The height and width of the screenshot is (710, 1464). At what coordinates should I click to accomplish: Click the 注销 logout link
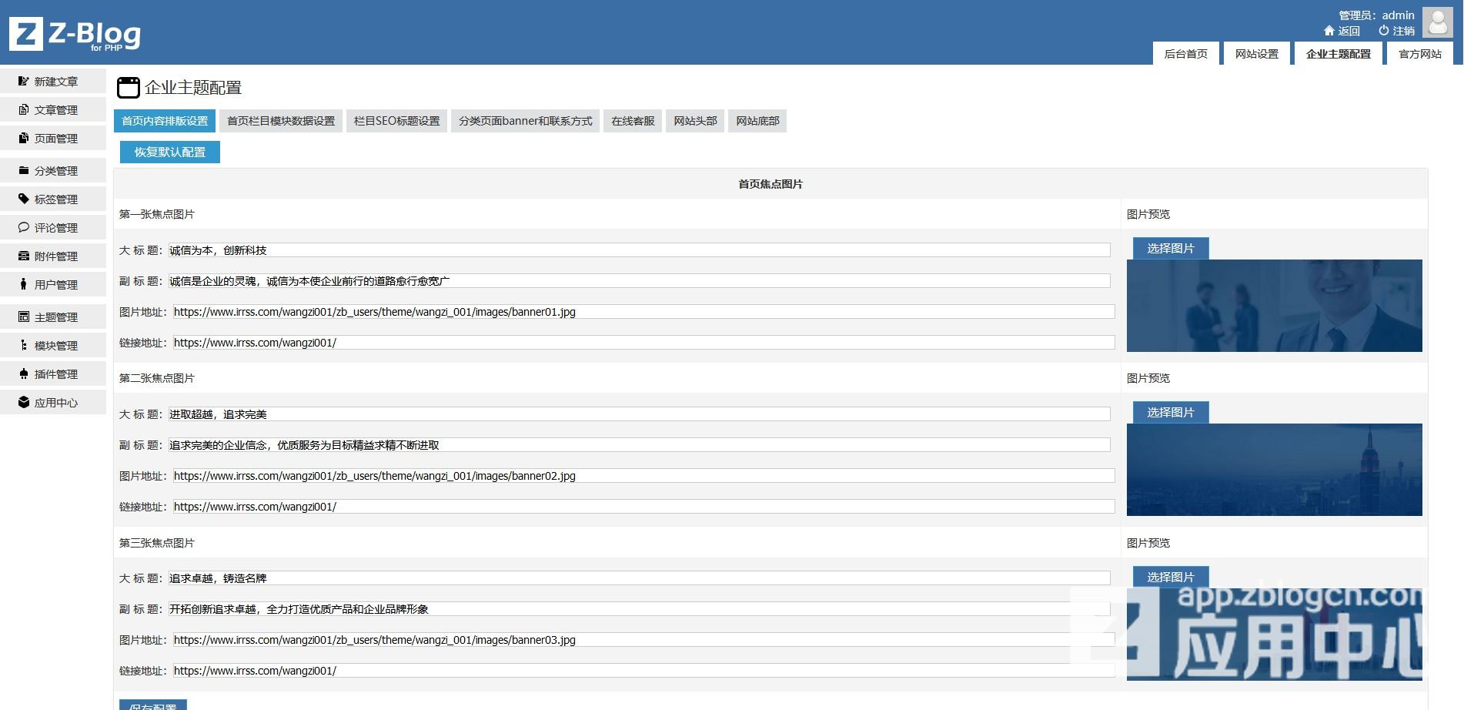click(x=1403, y=31)
